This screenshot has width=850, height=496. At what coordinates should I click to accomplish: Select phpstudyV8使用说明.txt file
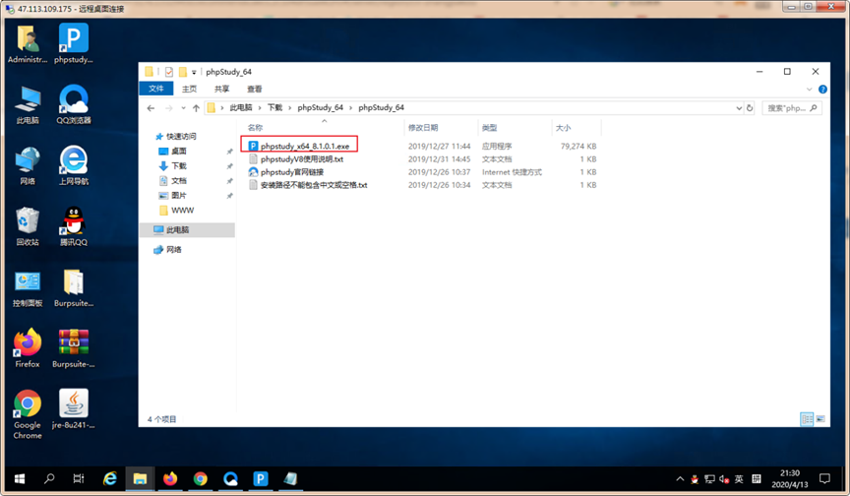(296, 158)
